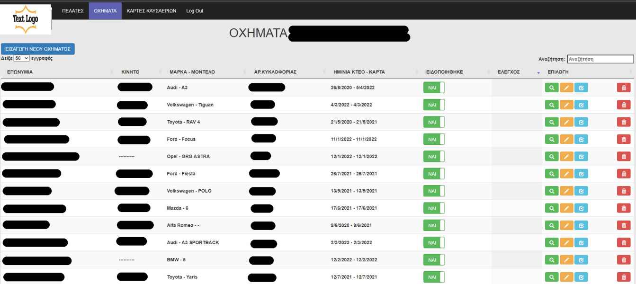Toggle the ΝΑΙ switch for Toyota - Yaris
636x284 pixels.
434,277
